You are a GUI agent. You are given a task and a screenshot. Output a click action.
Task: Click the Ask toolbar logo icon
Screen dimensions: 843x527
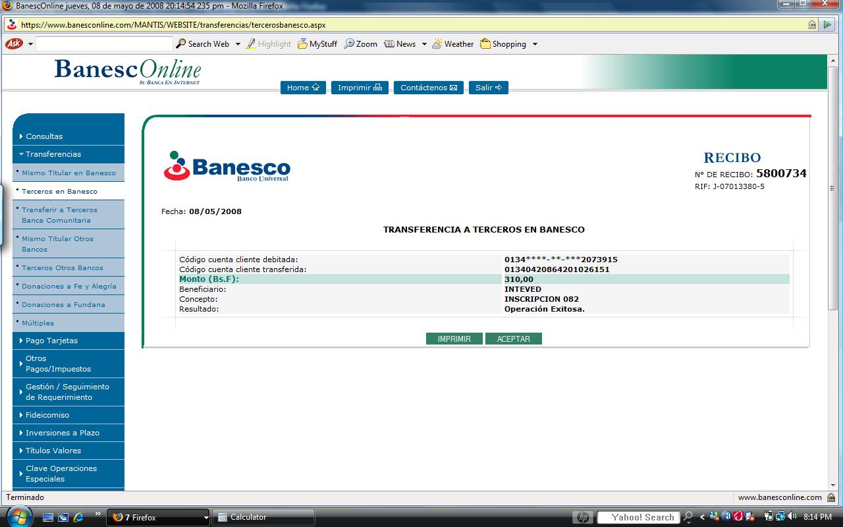point(13,43)
